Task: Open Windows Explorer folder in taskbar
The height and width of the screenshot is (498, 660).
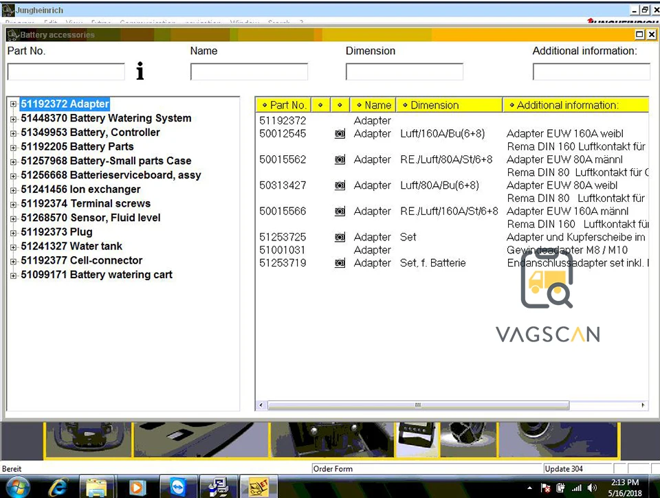Action: (96, 487)
